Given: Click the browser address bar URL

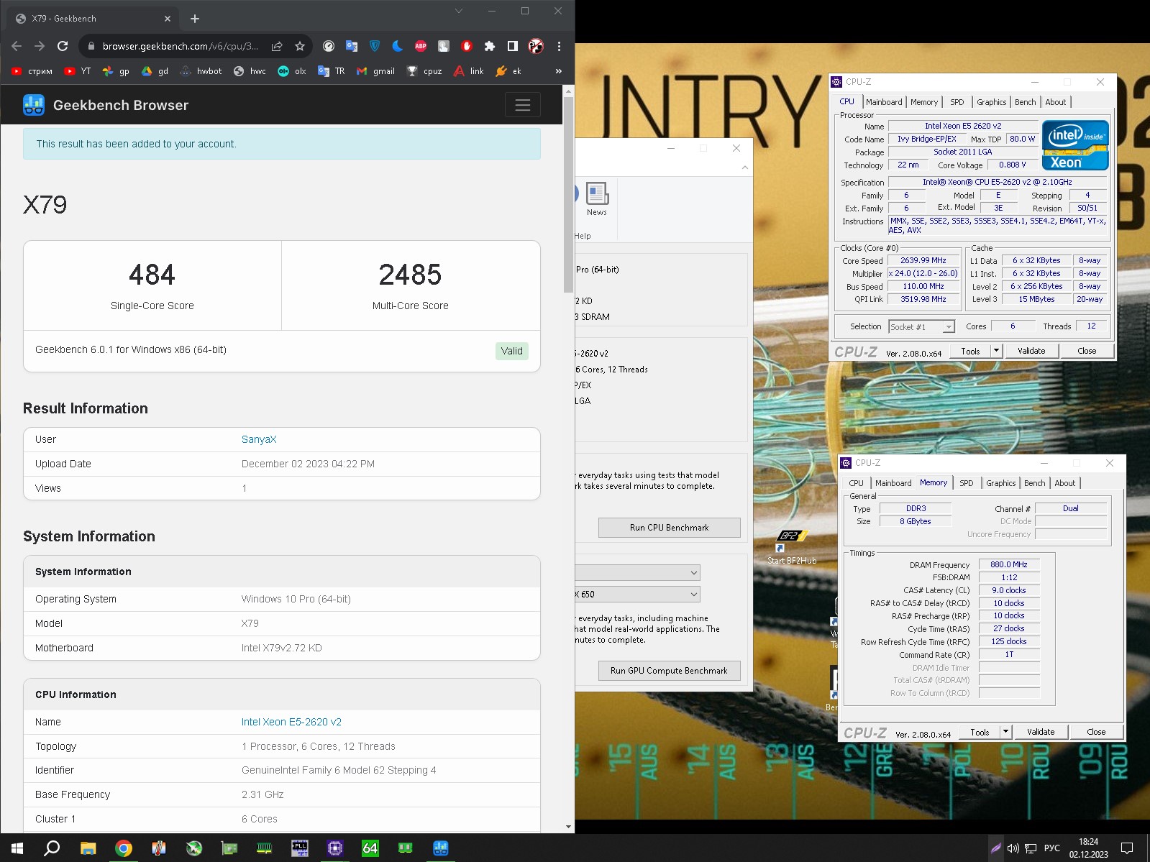Looking at the screenshot, I should point(180,46).
